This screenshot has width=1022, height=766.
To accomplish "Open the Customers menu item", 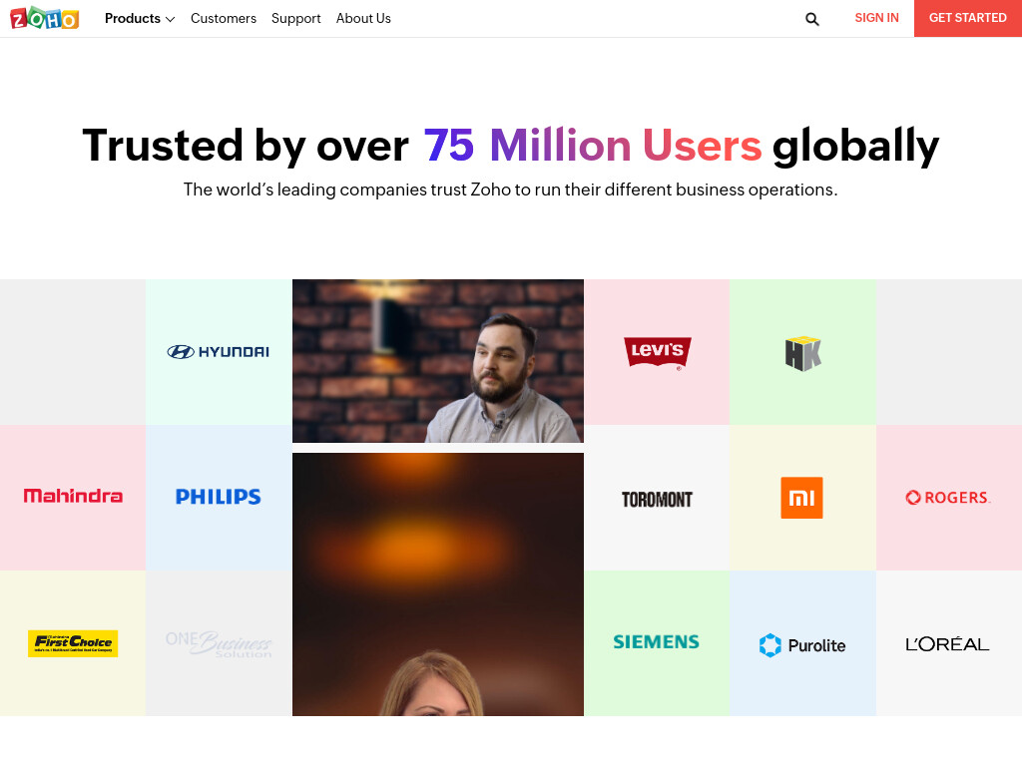I will point(224,18).
